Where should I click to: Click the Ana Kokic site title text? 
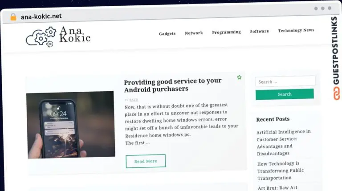[x=75, y=34]
